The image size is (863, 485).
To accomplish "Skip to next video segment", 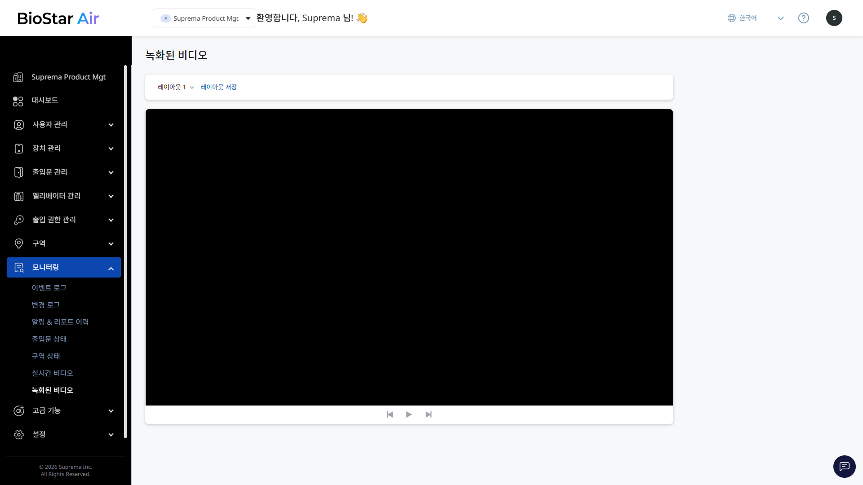I will (428, 414).
